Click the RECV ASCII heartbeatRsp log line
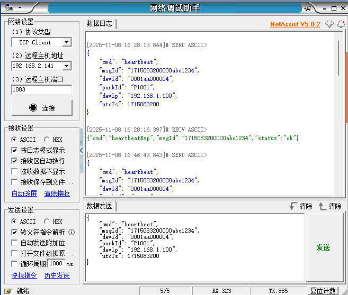The width and height of the screenshot is (348, 295). coord(193,138)
